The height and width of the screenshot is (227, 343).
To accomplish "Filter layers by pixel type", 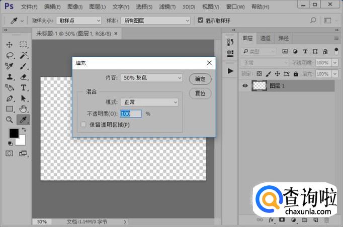I will (285, 51).
